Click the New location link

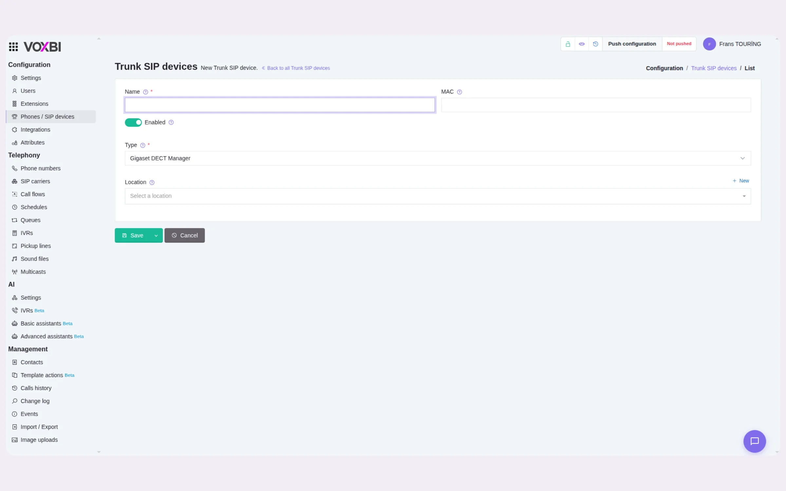[x=741, y=181]
